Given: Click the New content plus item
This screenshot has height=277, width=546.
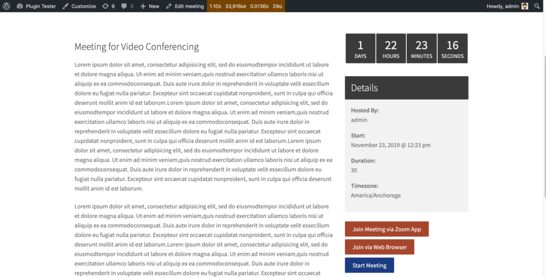Looking at the screenshot, I should pyautogui.click(x=150, y=6).
